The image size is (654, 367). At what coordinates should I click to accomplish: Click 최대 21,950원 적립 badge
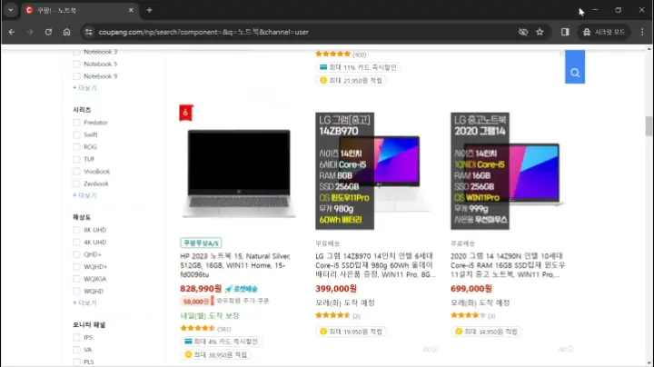(x=351, y=81)
